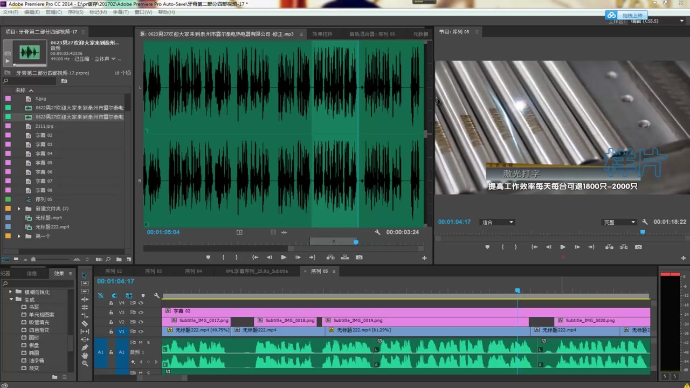Click 名称 column header

[x=20, y=90]
